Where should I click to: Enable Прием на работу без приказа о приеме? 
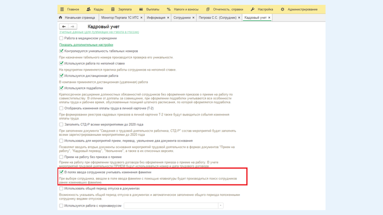[x=61, y=157]
